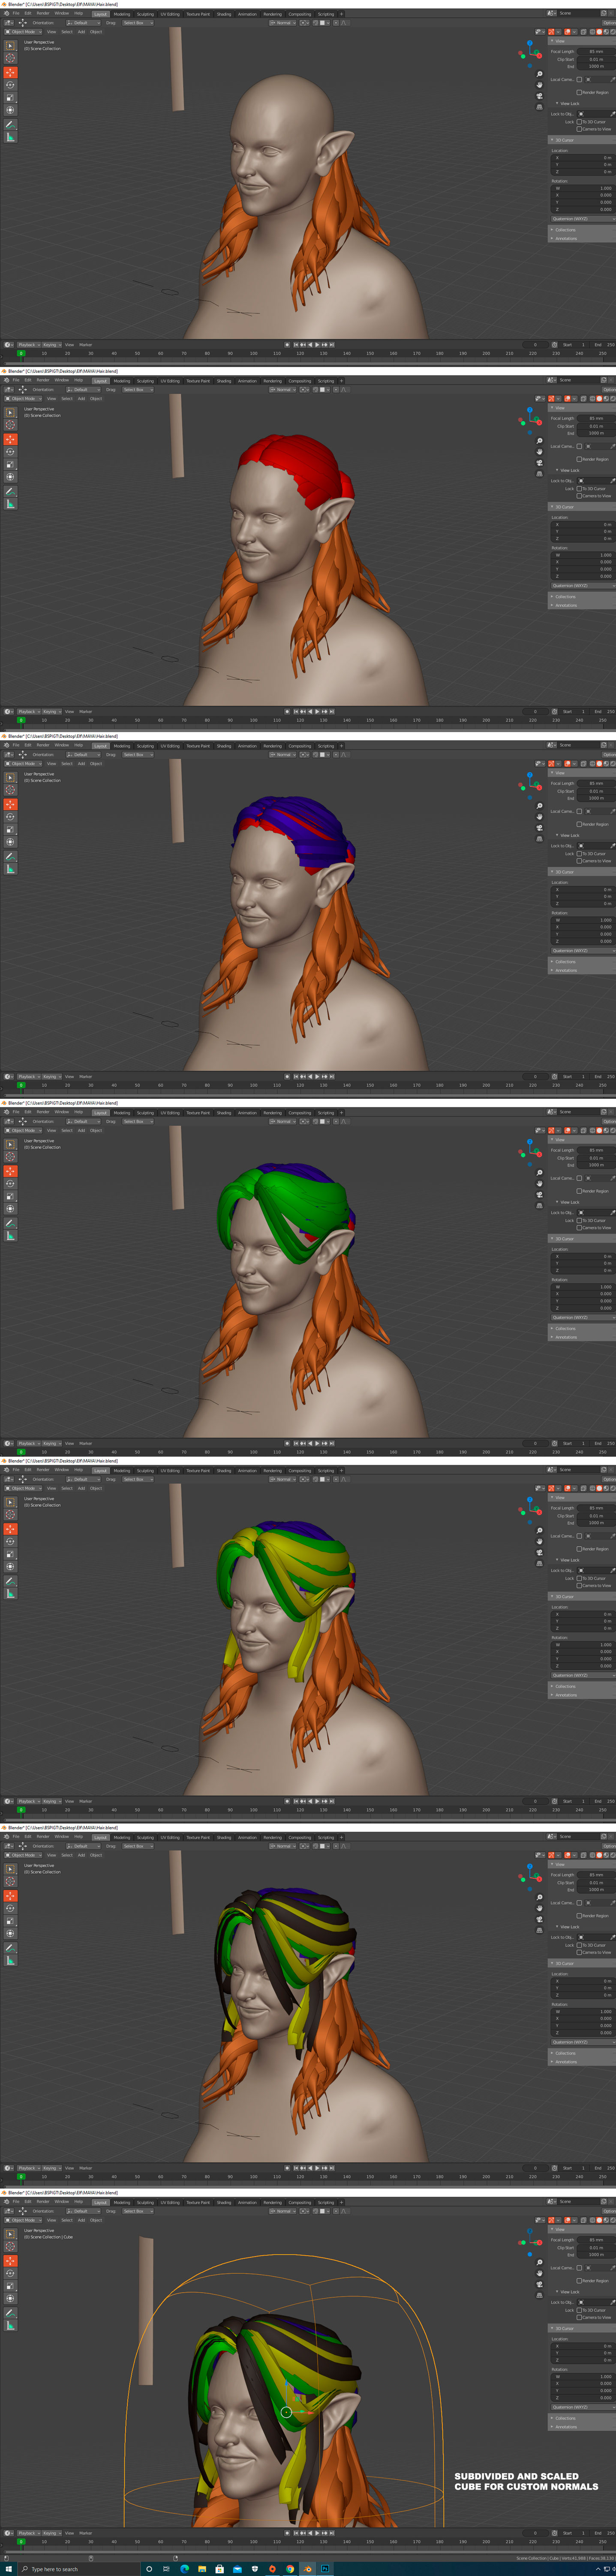The image size is (616, 2576).
Task: Check Render Region in dark-brown-strands screenshot
Action: [x=579, y=1915]
